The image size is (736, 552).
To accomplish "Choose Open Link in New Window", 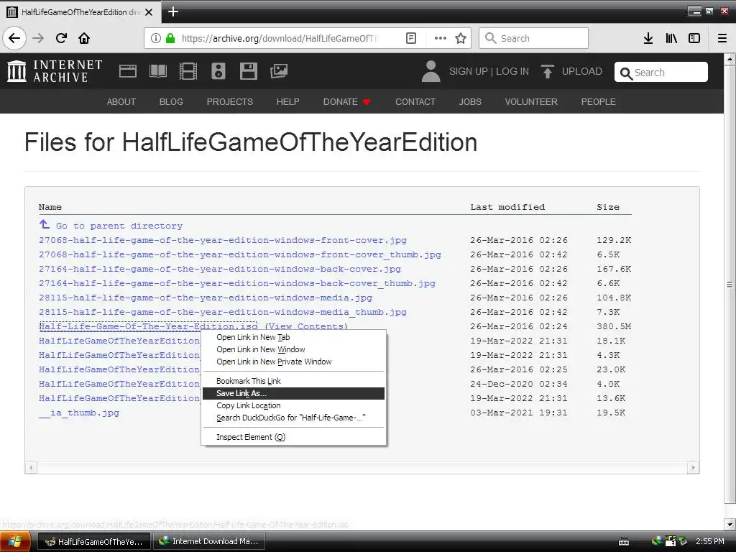I will pyautogui.click(x=293, y=349).
